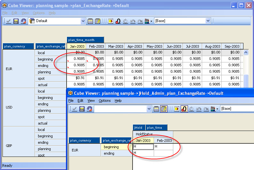Select H cell for ending Jan-2003 in Hold_Admin
Image resolution: width=254 pixels, height=170 pixels.
coord(143,153)
